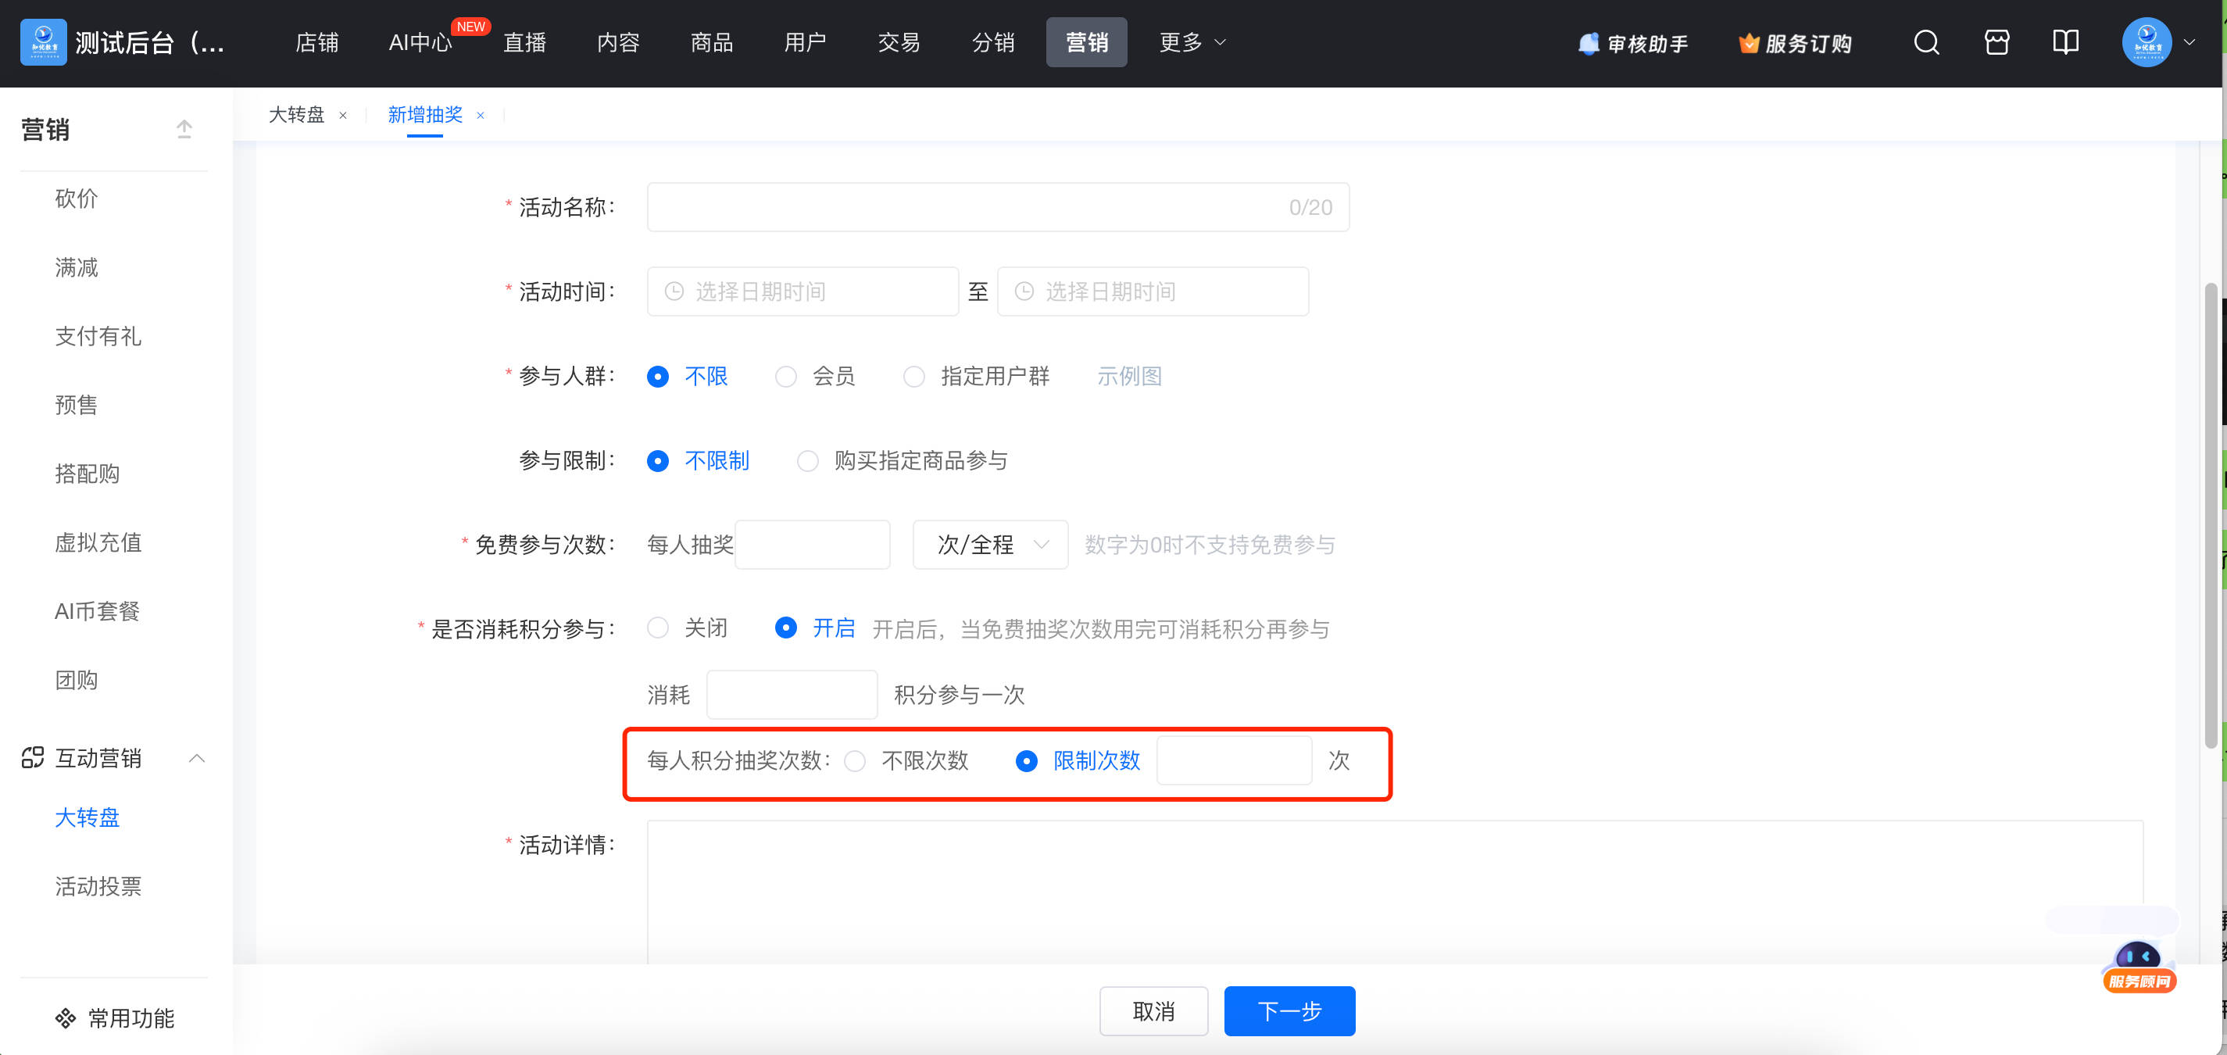Screen dimensions: 2227x1055
Task: Select 开启 for 消耗积分参与
Action: (785, 628)
